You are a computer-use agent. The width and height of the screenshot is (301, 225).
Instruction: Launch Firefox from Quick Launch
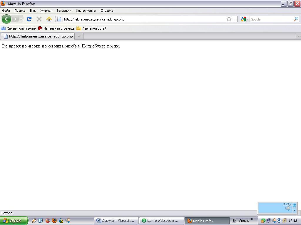(54, 221)
